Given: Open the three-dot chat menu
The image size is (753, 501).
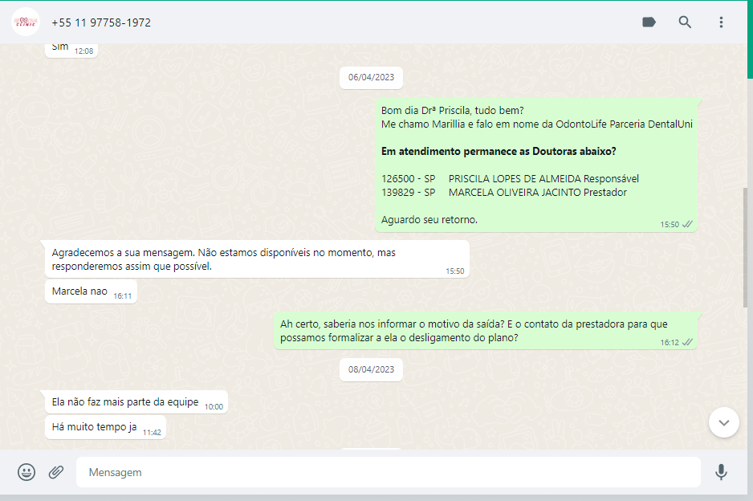Looking at the screenshot, I should (x=721, y=22).
